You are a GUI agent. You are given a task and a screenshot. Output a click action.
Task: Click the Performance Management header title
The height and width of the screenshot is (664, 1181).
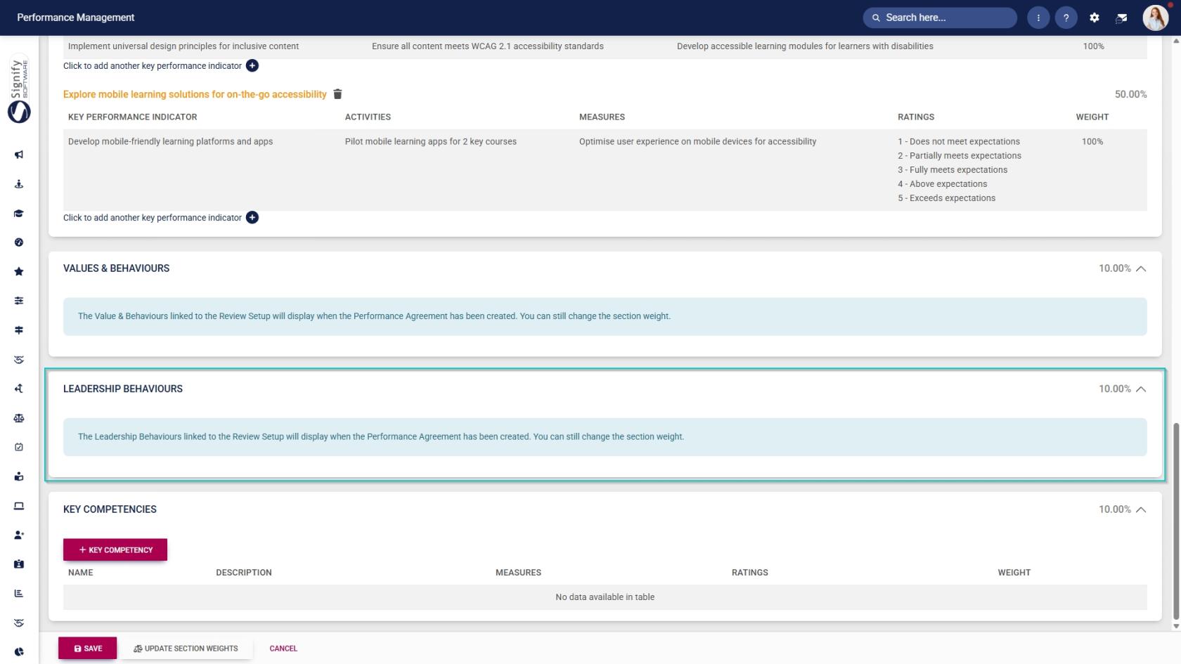point(76,18)
